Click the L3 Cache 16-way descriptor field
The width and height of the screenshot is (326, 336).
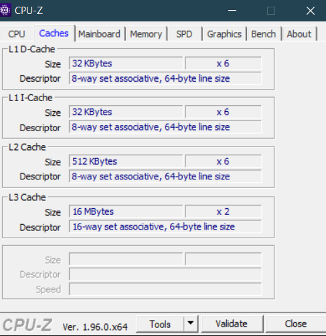pyautogui.click(x=165, y=226)
